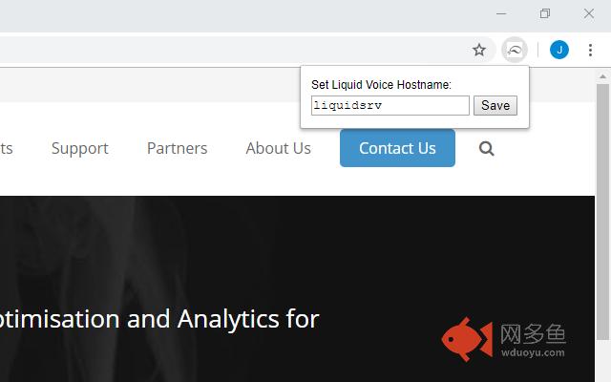The height and width of the screenshot is (382, 611).
Task: Click the hero headline about Analytics
Action: [x=159, y=319]
